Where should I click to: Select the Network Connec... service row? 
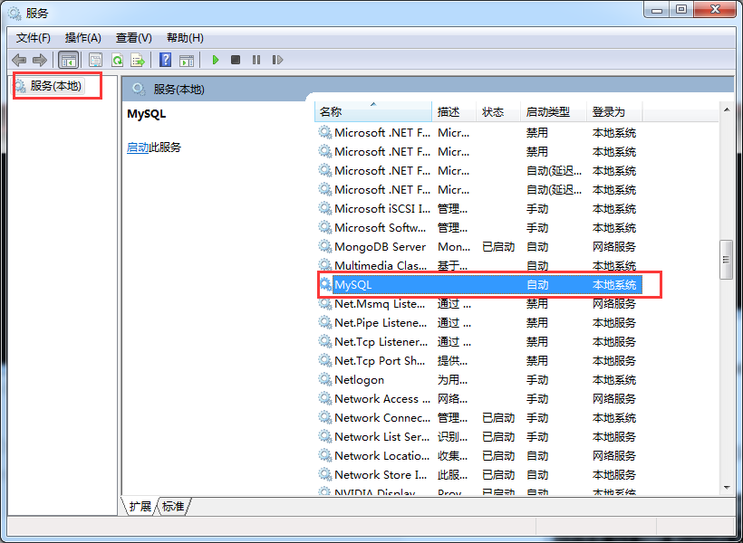point(480,417)
